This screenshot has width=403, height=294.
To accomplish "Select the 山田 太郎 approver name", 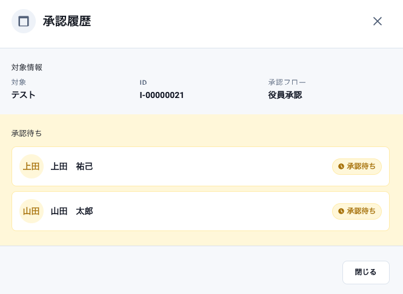I will coord(72,211).
